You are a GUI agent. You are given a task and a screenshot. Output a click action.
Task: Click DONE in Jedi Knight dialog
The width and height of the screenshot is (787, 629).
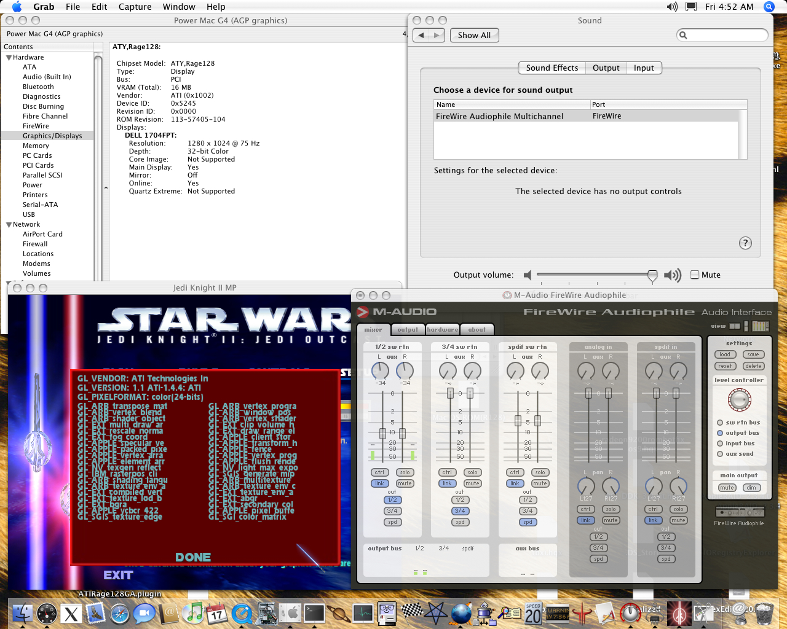coord(193,557)
